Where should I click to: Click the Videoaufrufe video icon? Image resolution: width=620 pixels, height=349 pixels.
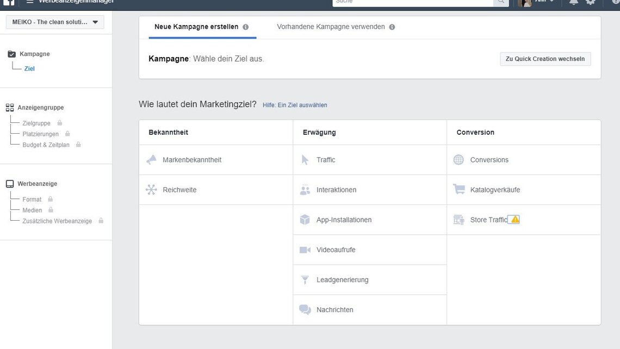tap(306, 249)
